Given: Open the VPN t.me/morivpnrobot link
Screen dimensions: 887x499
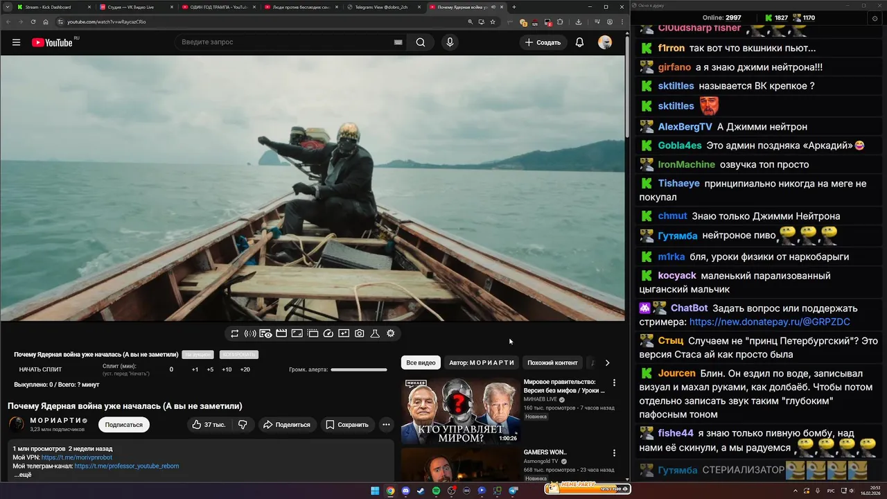Looking at the screenshot, I should 77,457.
